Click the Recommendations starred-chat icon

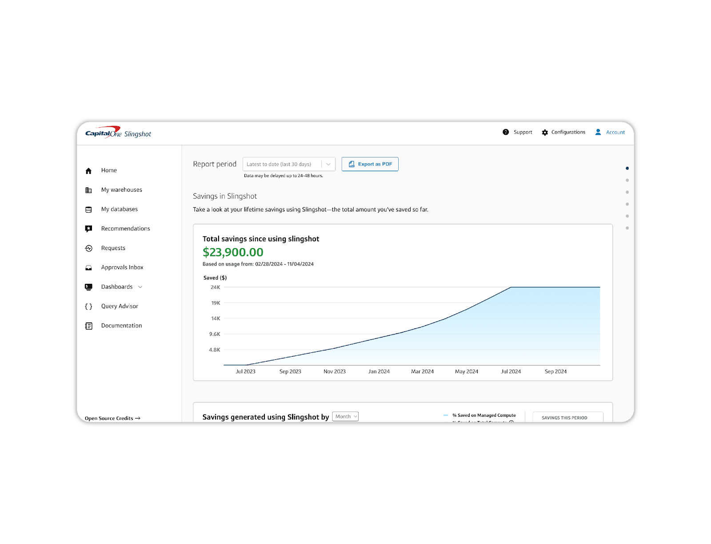click(x=88, y=228)
